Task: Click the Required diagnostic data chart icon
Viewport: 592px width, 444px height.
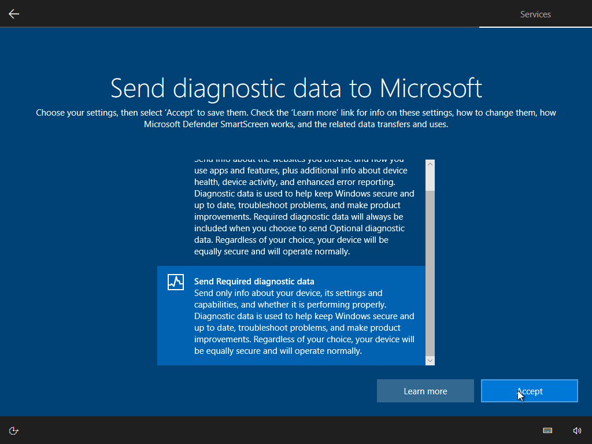Action: [x=176, y=282]
